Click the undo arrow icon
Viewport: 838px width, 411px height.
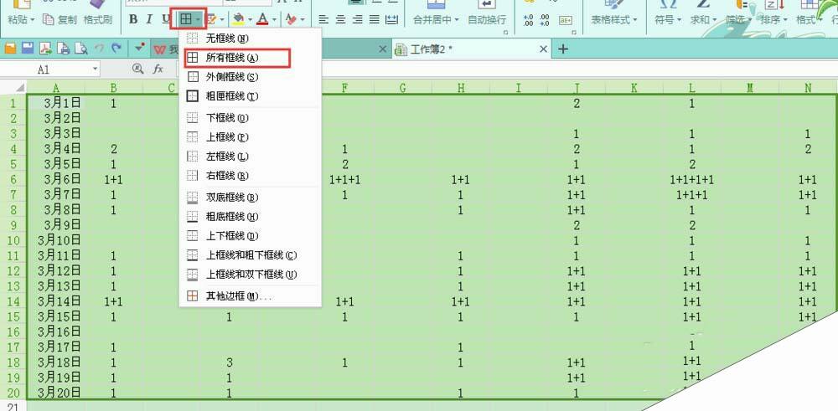point(99,49)
